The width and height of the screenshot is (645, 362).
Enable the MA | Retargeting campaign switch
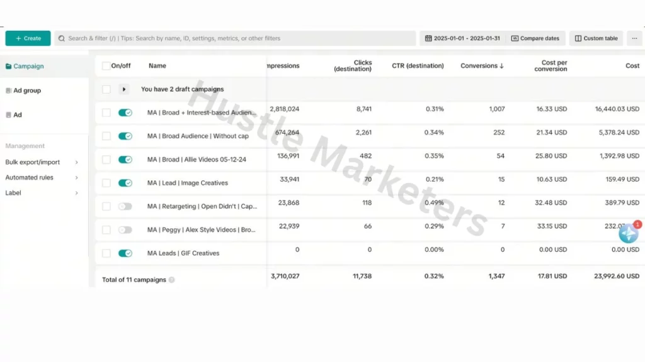[x=125, y=206]
